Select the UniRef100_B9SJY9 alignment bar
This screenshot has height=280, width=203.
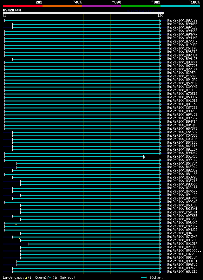(83, 21)
